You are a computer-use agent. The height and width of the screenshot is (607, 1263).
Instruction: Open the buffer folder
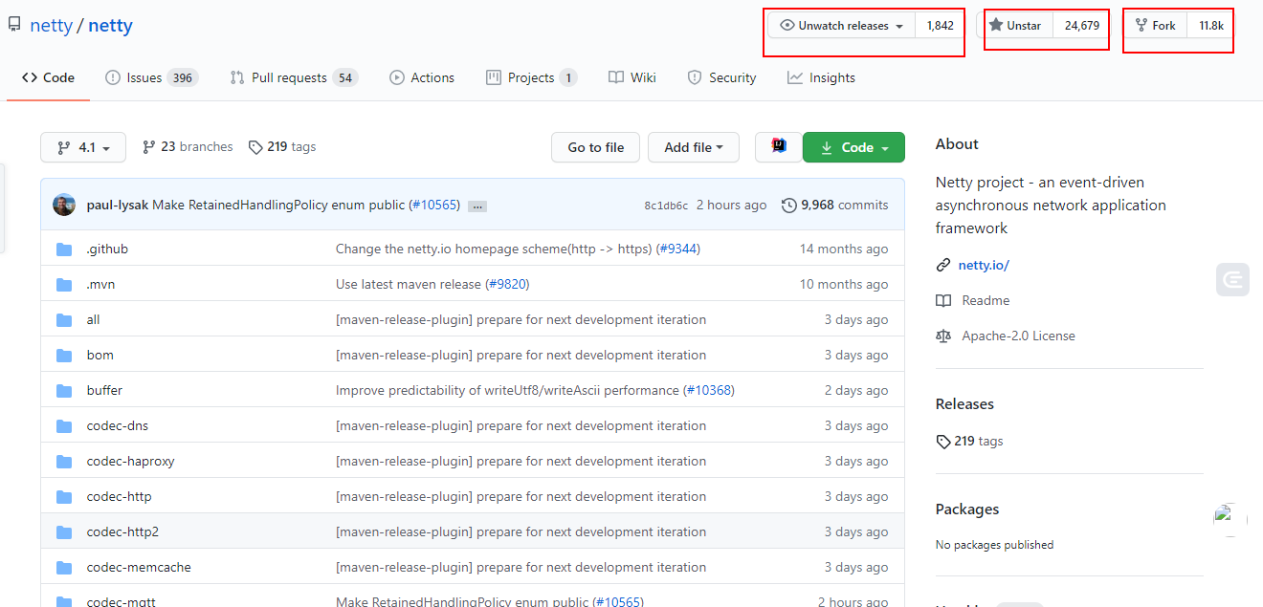pyautogui.click(x=104, y=390)
